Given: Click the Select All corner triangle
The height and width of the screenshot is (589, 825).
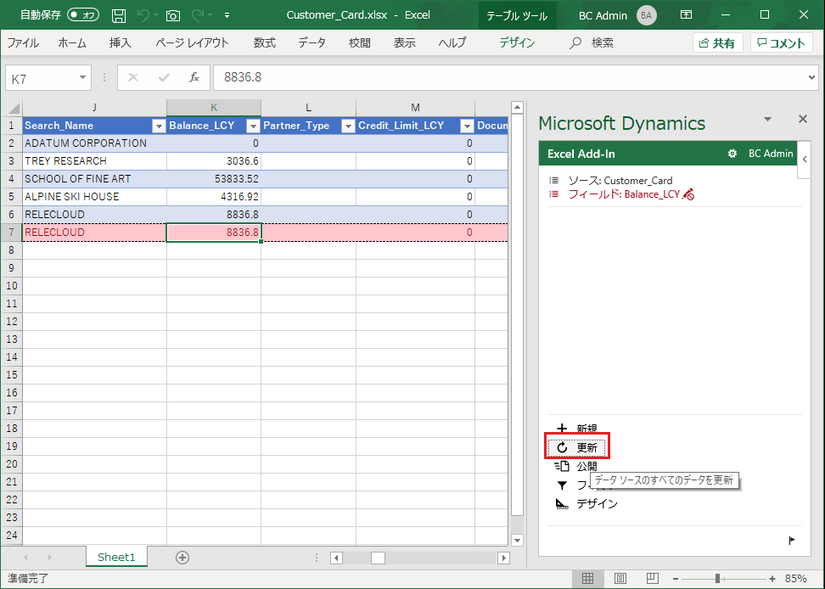Looking at the screenshot, I should pyautogui.click(x=13, y=109).
